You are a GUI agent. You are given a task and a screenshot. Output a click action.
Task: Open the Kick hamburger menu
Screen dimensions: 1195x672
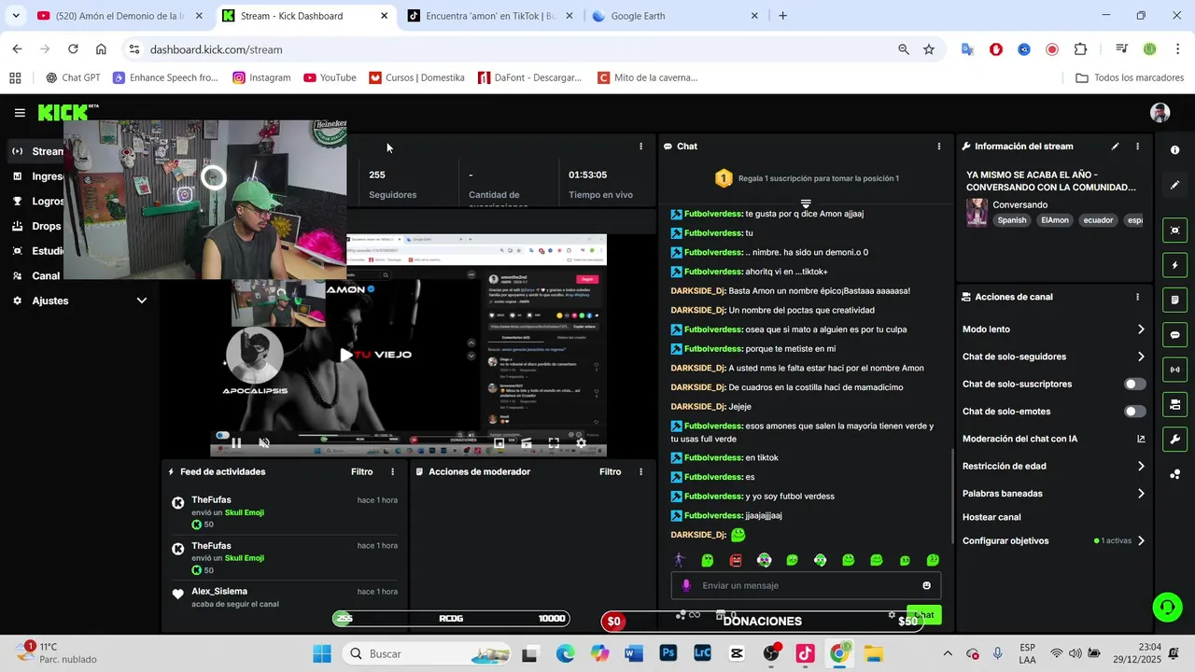20,113
